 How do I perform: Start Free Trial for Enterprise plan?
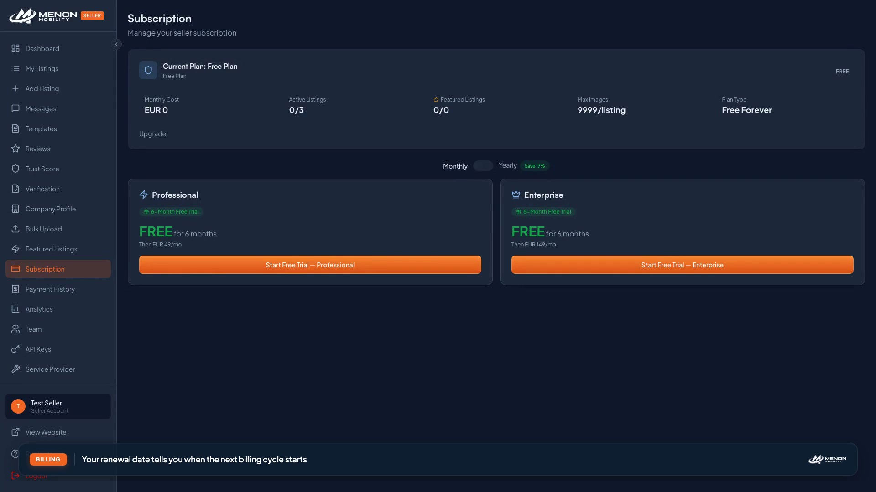tap(683, 265)
